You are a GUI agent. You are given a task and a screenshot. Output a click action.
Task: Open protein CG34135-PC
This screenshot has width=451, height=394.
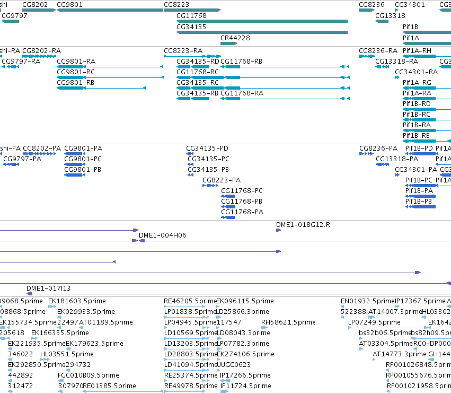pyautogui.click(x=190, y=164)
